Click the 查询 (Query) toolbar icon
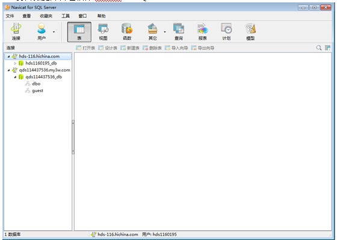 (x=179, y=32)
